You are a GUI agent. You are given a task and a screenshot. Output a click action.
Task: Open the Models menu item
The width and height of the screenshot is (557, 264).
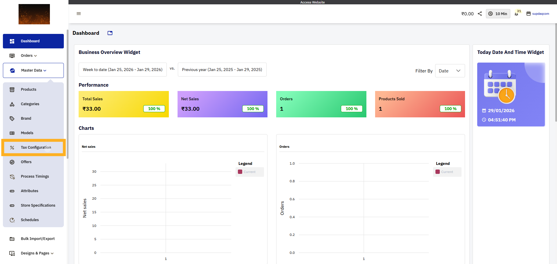coord(33,133)
